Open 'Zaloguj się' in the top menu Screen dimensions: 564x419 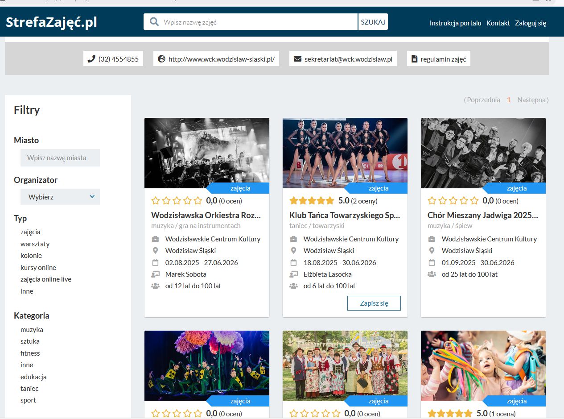coord(530,23)
